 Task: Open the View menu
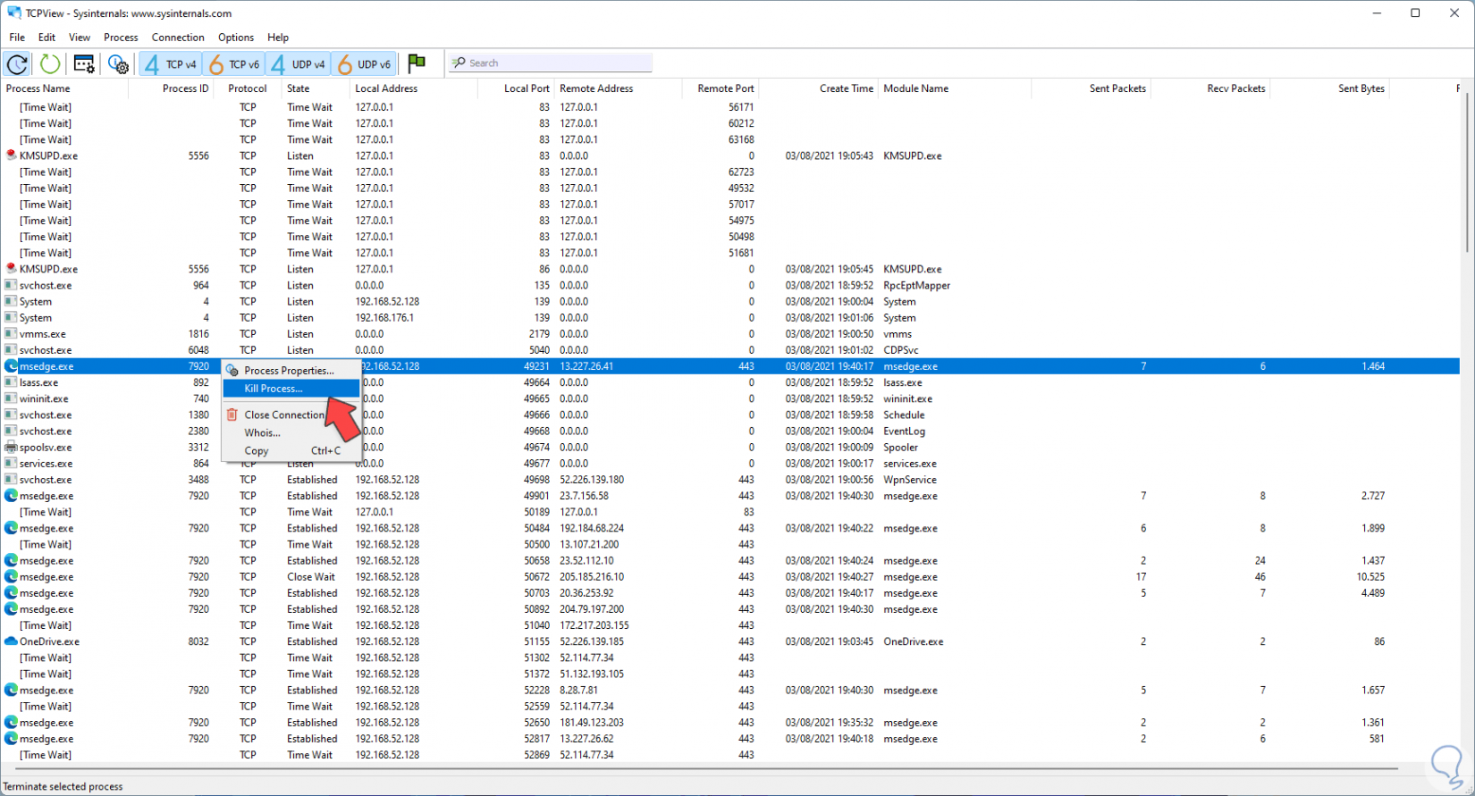coord(80,38)
